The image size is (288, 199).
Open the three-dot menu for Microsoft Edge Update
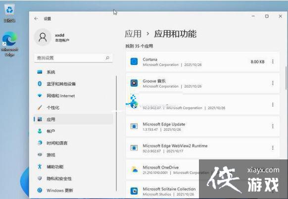coord(273,126)
